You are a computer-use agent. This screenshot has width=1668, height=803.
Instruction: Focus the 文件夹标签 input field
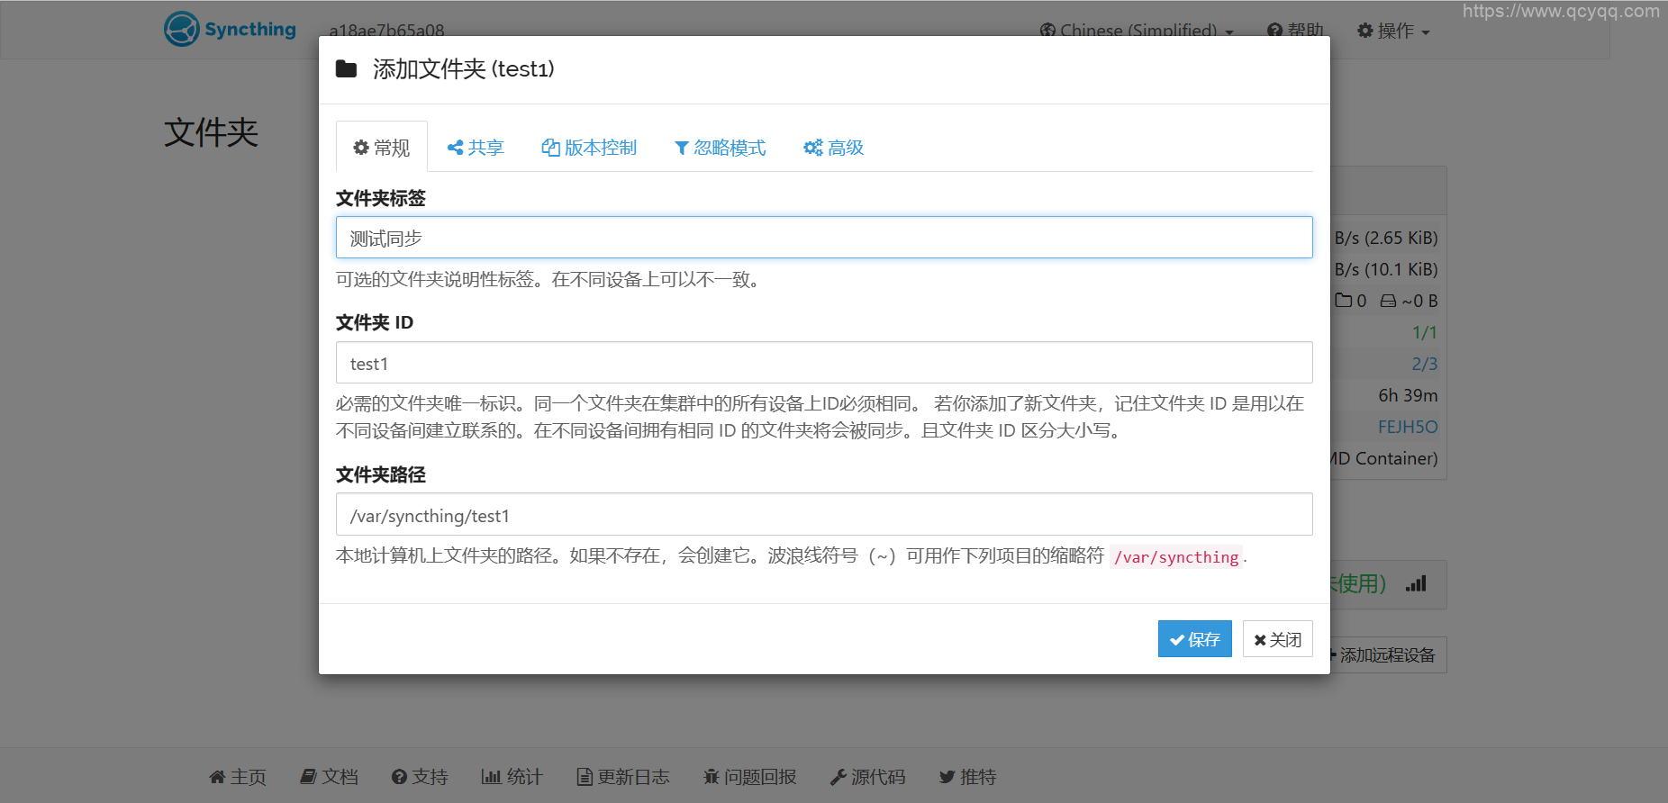[x=823, y=238]
